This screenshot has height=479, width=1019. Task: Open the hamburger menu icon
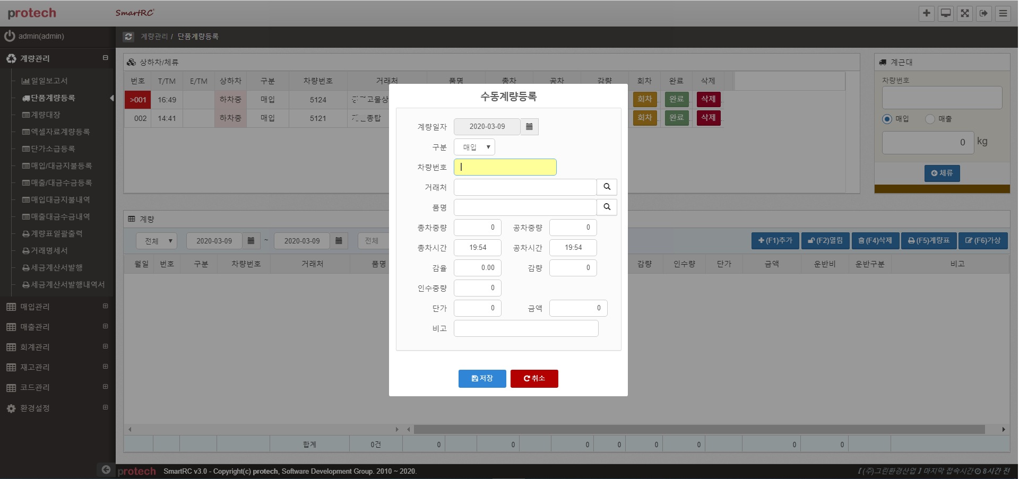pyautogui.click(x=1003, y=13)
